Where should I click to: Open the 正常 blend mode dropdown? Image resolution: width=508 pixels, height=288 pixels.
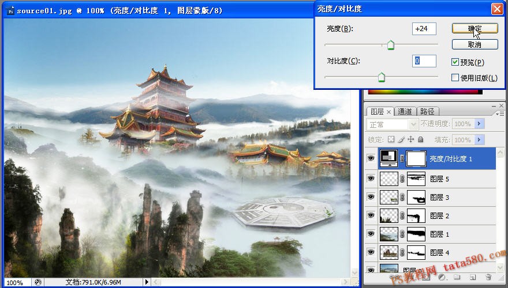click(413, 124)
